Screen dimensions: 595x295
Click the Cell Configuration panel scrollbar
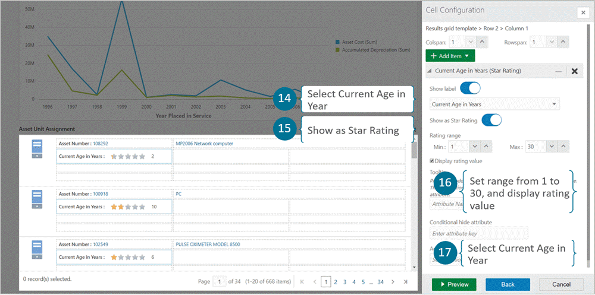[x=588, y=146]
